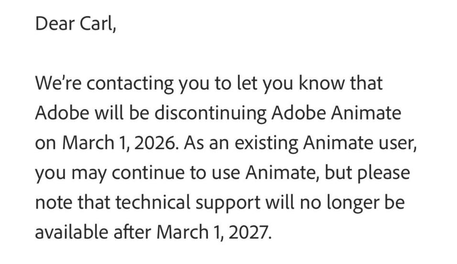Click the phrase "Adobe Animate" product name

(336, 113)
